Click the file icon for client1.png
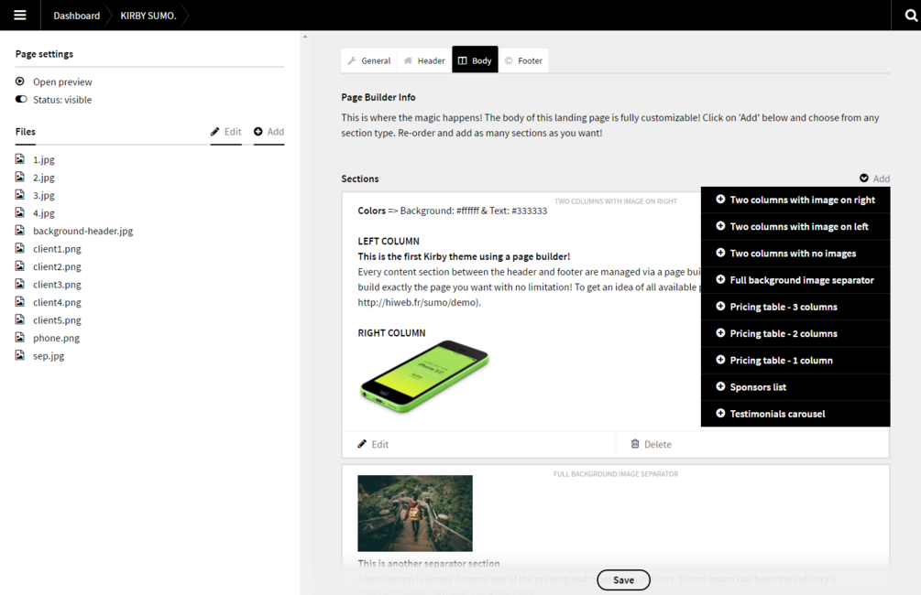The height and width of the screenshot is (595, 921). coord(20,248)
